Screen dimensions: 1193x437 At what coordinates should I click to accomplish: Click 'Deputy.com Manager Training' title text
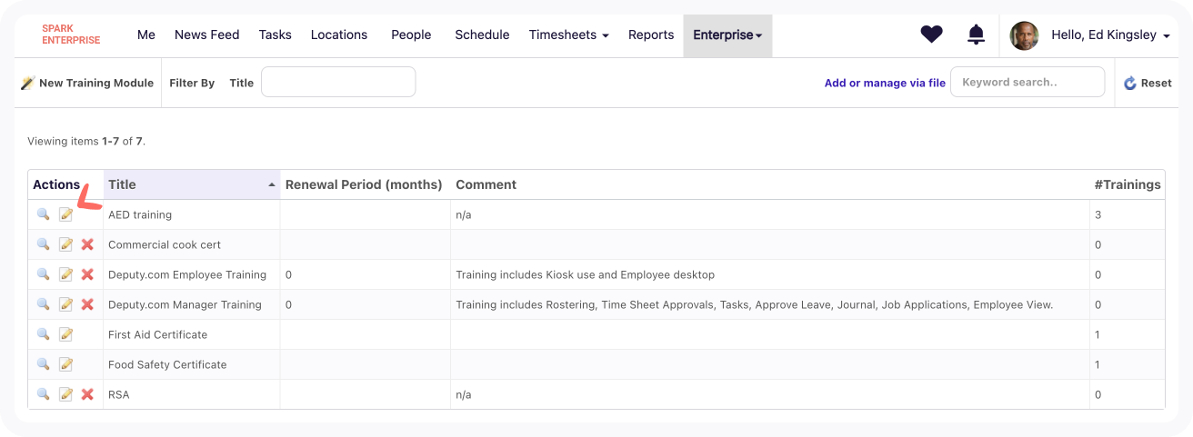click(x=185, y=304)
